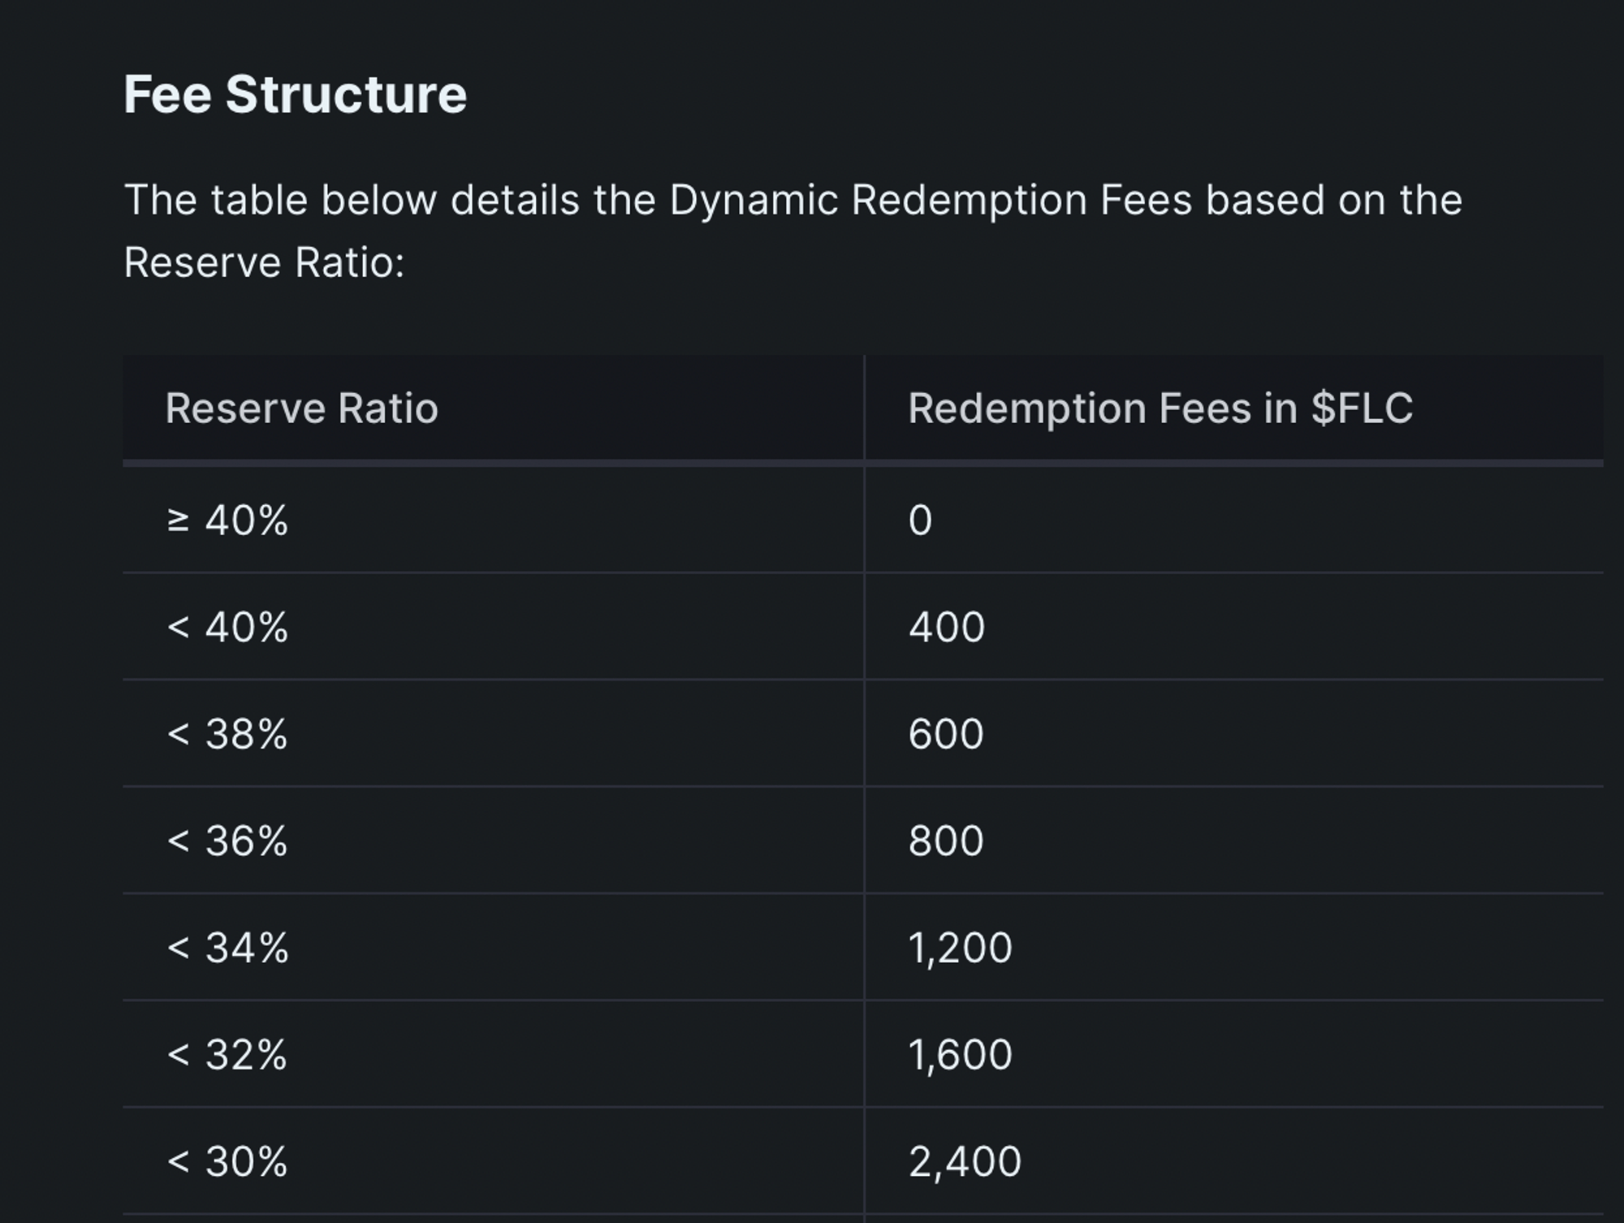The width and height of the screenshot is (1624, 1223).
Task: Select the < 36% ratio cell
Action: tap(227, 841)
